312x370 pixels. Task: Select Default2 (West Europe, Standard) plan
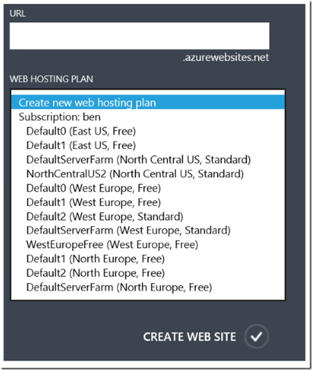(148, 216)
